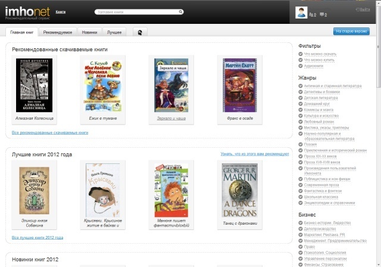
Task: Click the check icon beside Культура и искусство
Action: click(301, 116)
